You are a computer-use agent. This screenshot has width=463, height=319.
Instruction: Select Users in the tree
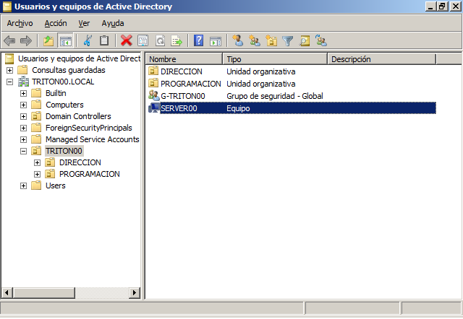click(x=56, y=185)
